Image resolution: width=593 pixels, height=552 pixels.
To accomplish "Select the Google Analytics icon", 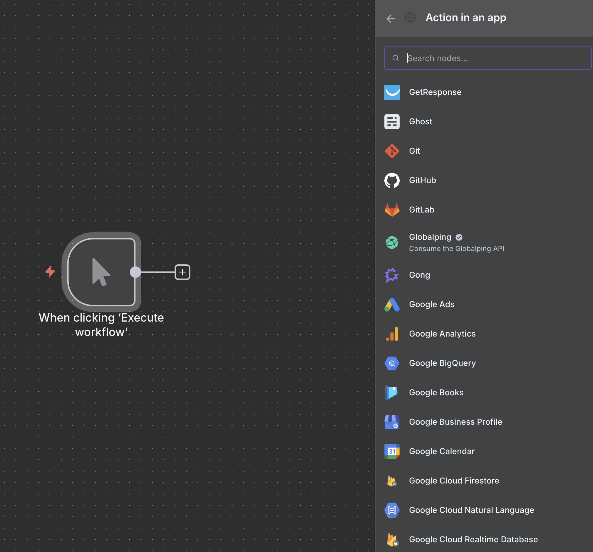I will (392, 334).
